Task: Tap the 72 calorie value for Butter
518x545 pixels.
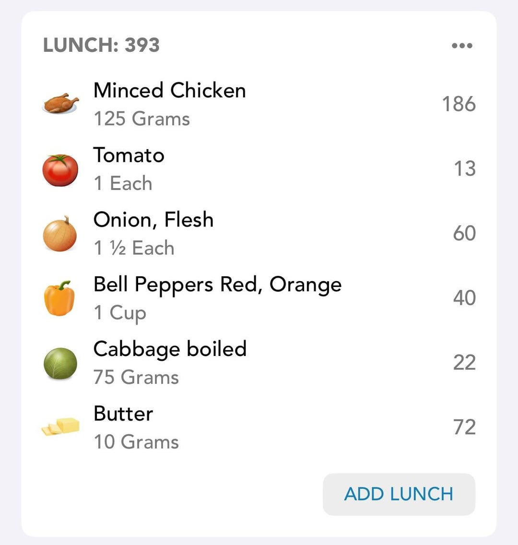Action: coord(464,427)
